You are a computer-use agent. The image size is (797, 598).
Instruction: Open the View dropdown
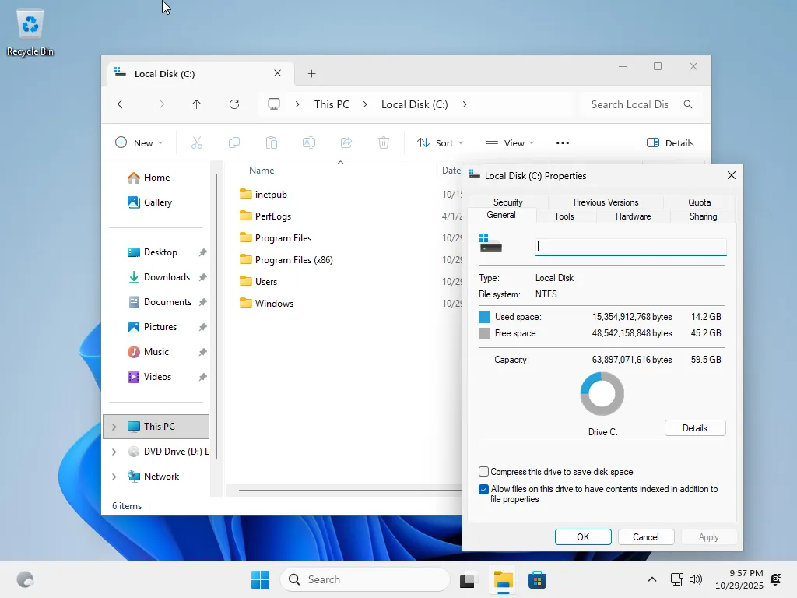tap(510, 142)
